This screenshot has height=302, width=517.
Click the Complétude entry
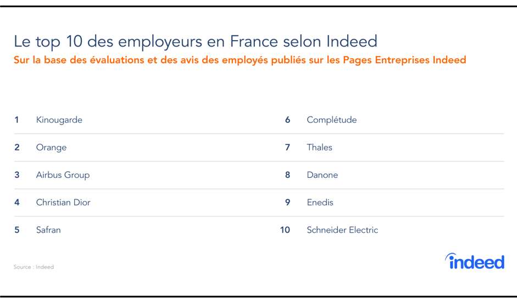(x=332, y=120)
